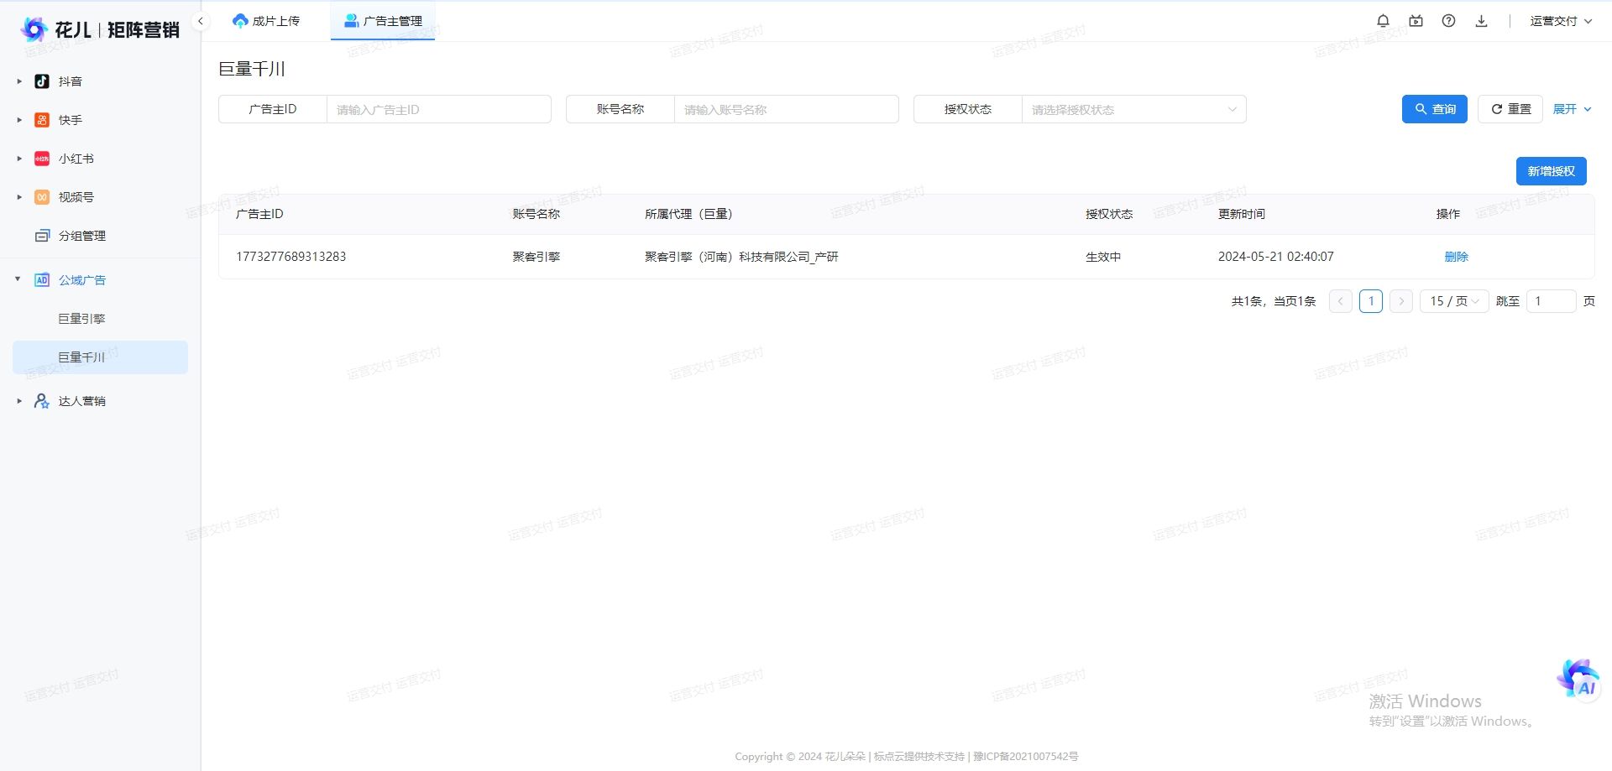Expand the 达人营销 menu arrow
This screenshot has height=771, width=1612.
click(19, 401)
